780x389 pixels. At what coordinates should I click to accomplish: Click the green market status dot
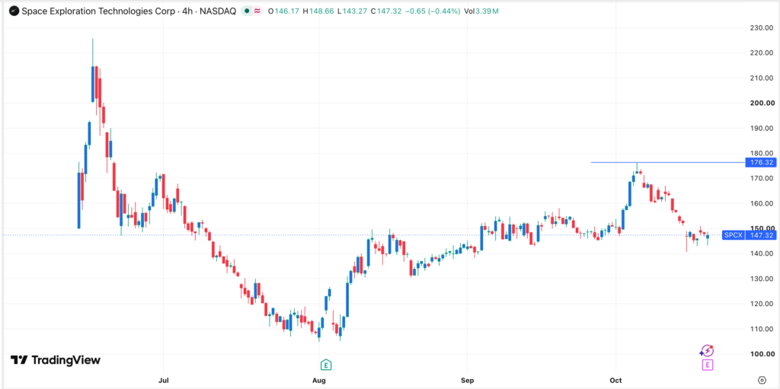(248, 11)
